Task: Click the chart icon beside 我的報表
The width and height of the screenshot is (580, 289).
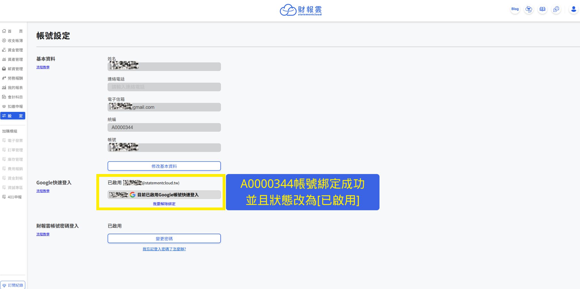Action: click(4, 88)
